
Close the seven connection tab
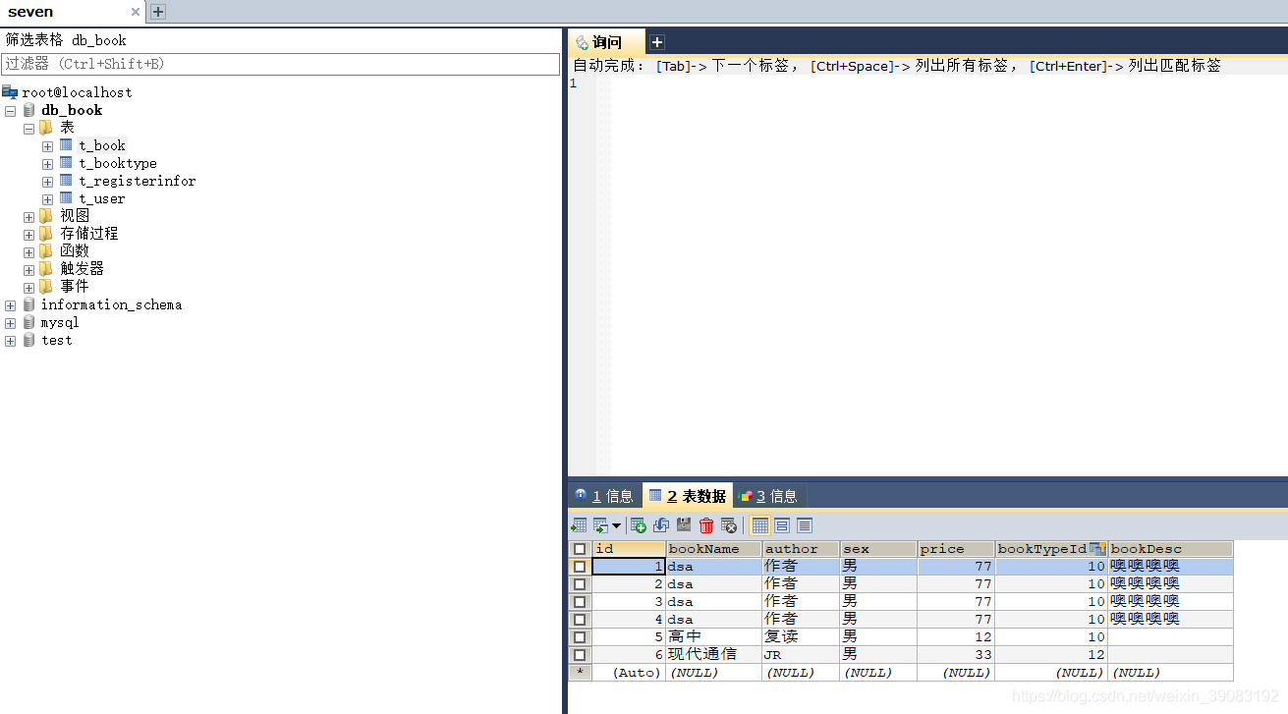coord(136,12)
